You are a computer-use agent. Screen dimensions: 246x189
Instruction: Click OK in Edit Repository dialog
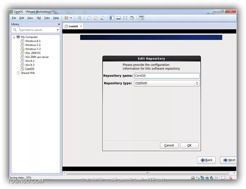tap(189, 145)
